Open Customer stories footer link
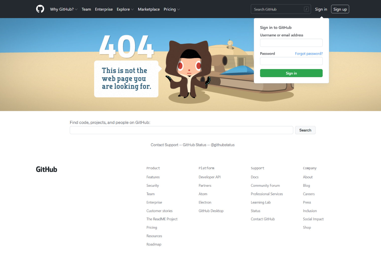Screen dimensions: 381x253 click(160, 211)
